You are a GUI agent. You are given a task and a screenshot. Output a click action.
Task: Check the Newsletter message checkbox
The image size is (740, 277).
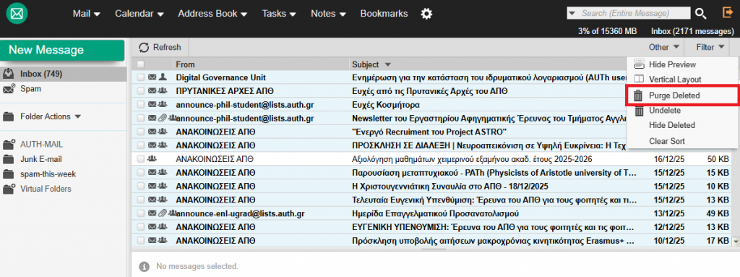click(x=141, y=118)
